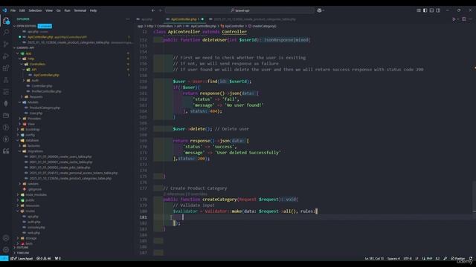Click the Copilot icon beside command center
Viewport: 476px width, 267px height.
pyautogui.click(x=319, y=10)
